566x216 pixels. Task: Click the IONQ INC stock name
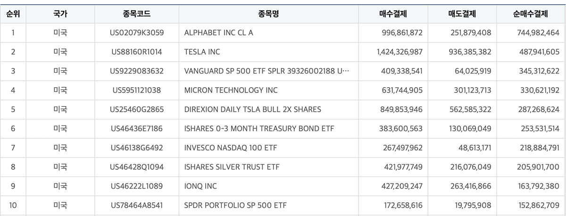[201, 186]
